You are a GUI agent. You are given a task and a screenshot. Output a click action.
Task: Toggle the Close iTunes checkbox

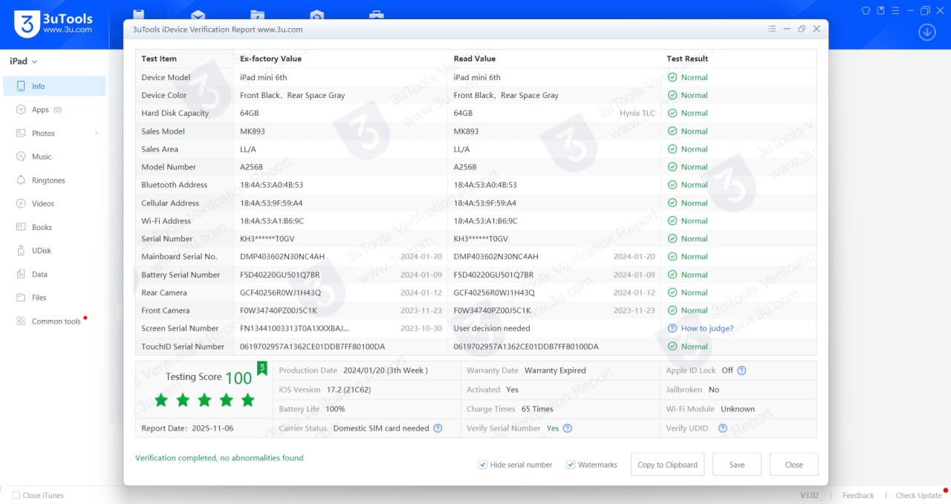click(16, 495)
